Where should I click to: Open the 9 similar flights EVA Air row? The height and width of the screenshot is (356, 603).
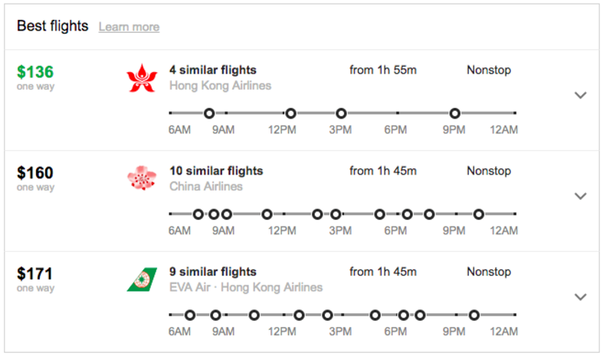302,302
